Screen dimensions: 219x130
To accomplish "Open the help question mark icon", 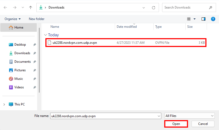I will (x=213, y=19).
